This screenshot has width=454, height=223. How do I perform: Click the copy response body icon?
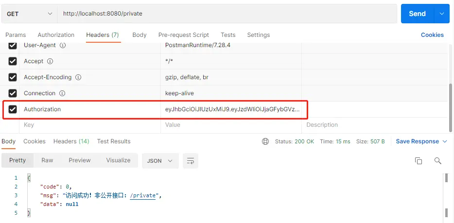tap(418, 161)
